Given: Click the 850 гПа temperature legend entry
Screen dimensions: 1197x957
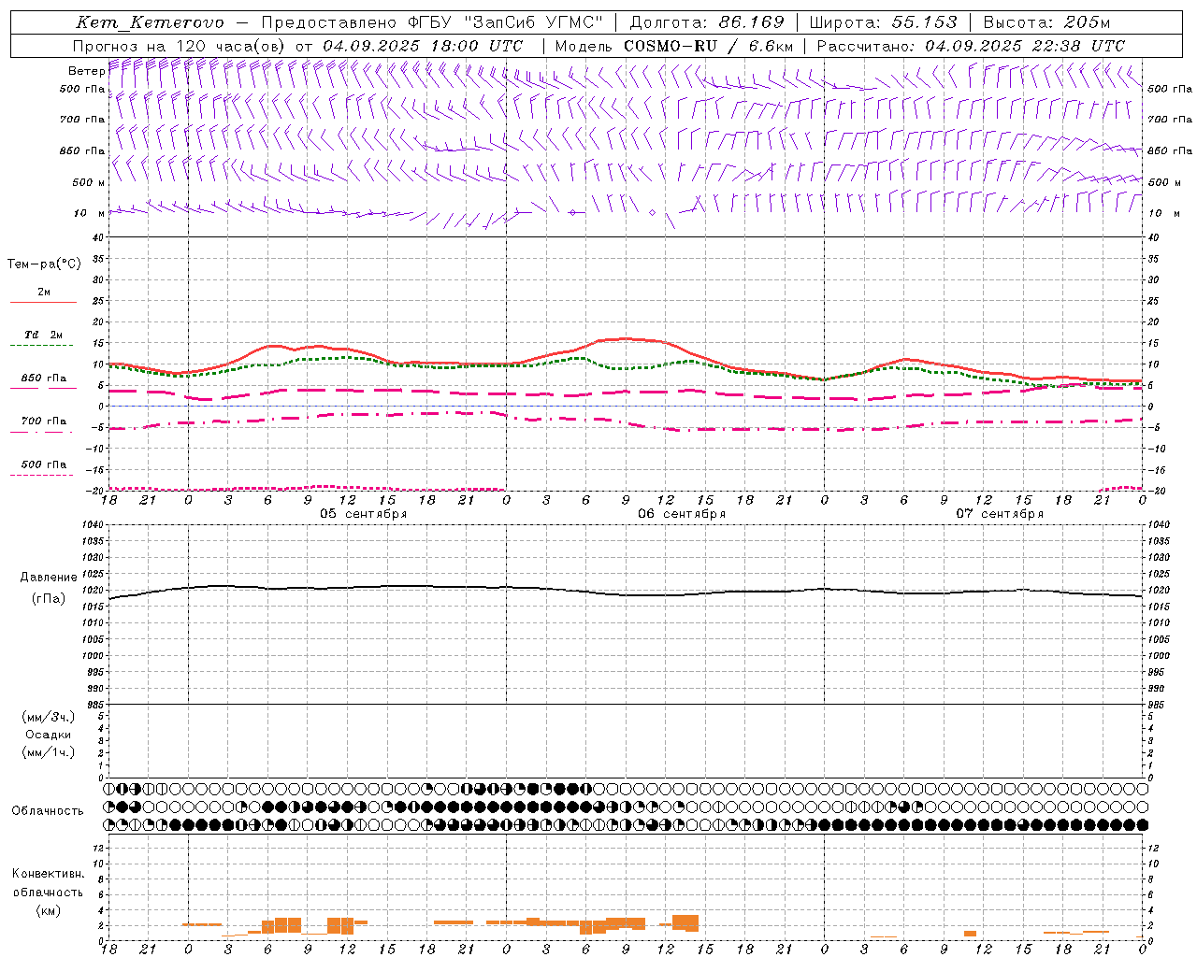Looking at the screenshot, I should [44, 379].
